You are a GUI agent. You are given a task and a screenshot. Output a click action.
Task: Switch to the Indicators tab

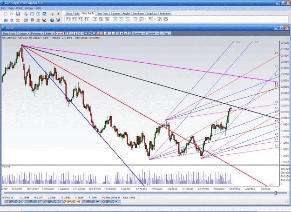[165, 13]
